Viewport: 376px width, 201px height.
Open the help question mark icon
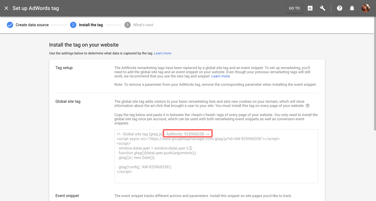pyautogui.click(x=339, y=8)
